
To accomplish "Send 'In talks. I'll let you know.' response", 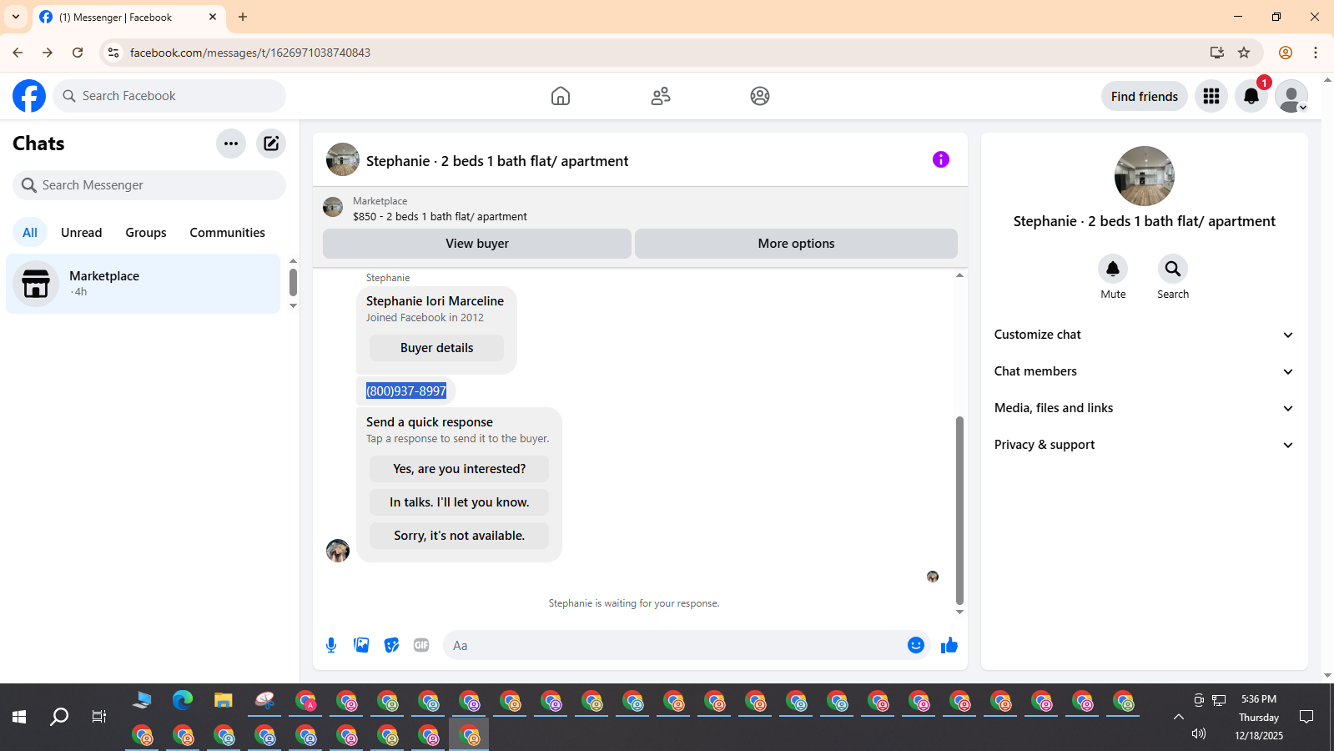I will pos(459,502).
